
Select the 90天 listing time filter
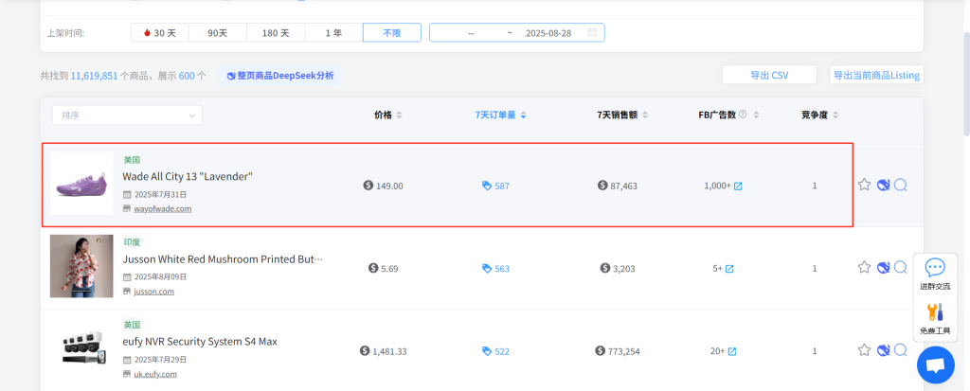point(217,32)
